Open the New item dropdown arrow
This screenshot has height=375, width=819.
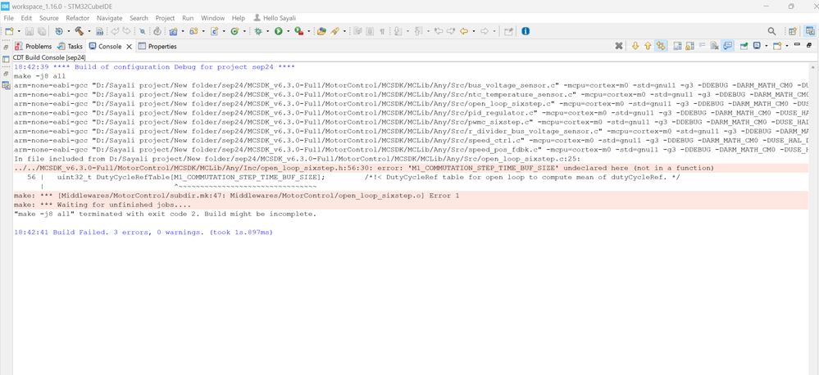[x=18, y=31]
